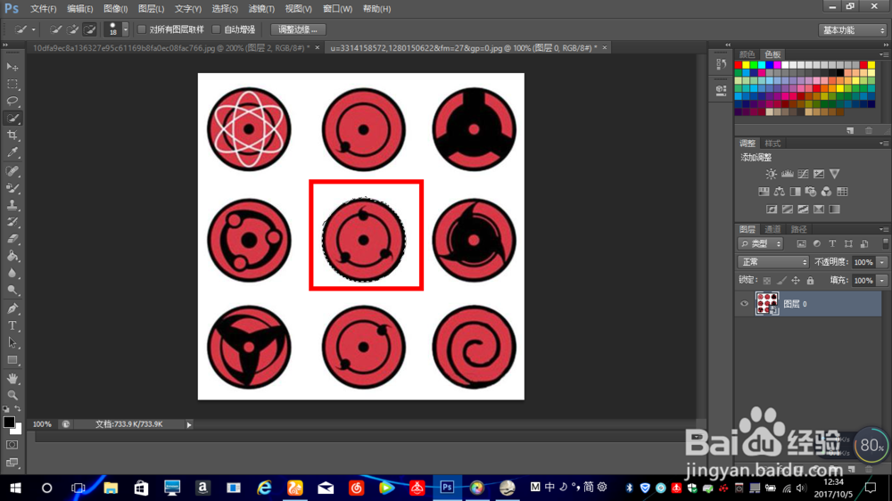Viewport: 892px width, 501px height.
Task: Switch to the 颜色 tab
Action: tap(747, 54)
